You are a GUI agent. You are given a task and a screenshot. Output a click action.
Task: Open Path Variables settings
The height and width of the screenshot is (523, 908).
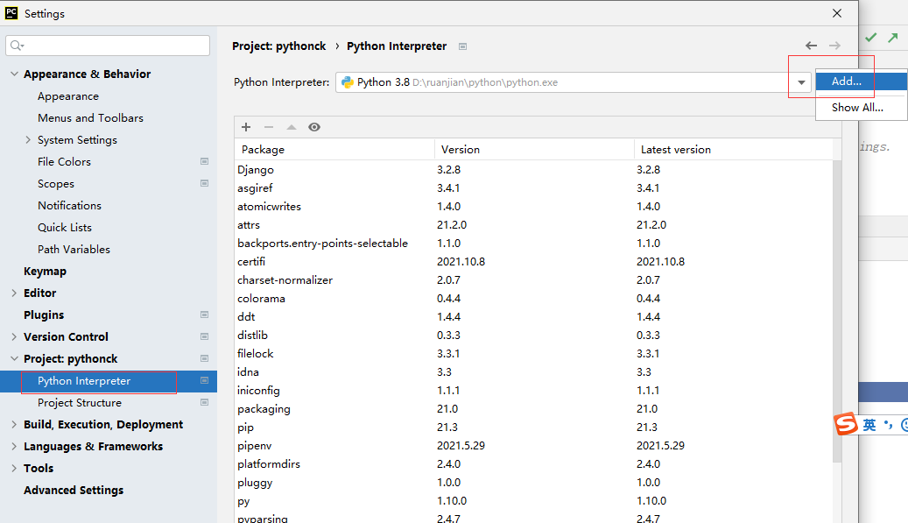tap(74, 249)
